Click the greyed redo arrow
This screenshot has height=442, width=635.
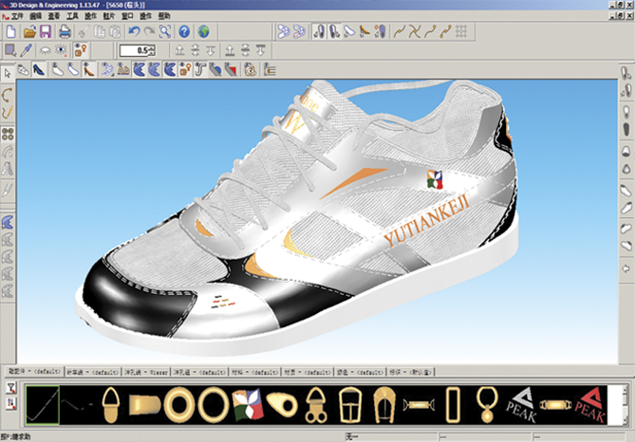tap(149, 31)
